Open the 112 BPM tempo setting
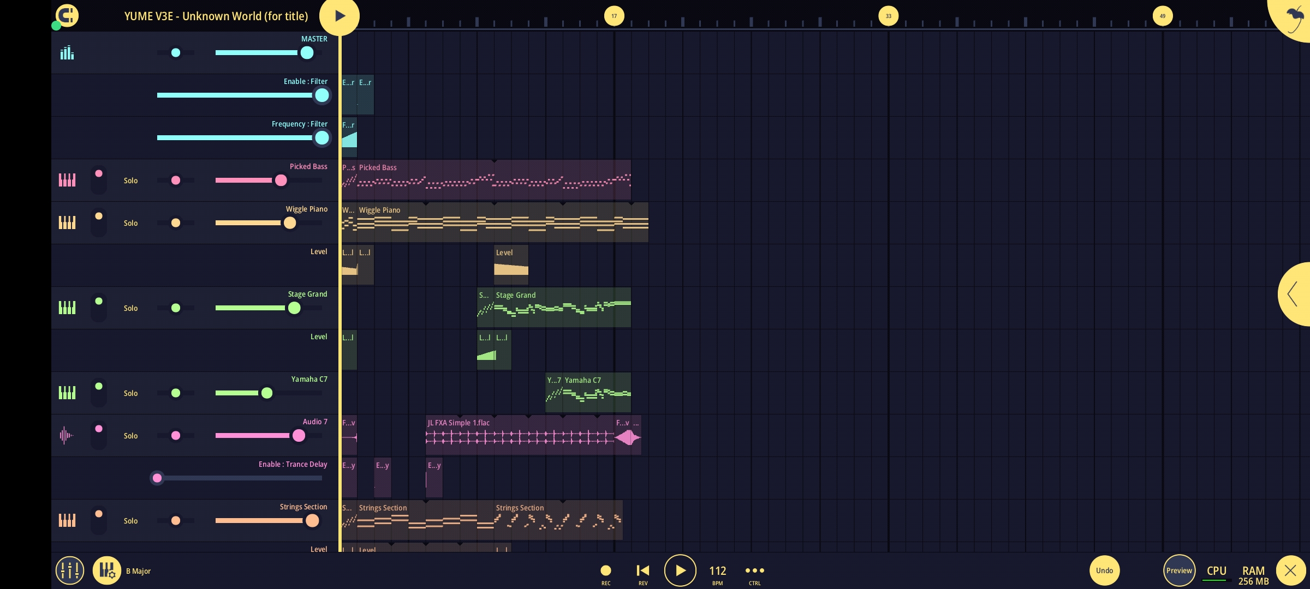This screenshot has height=589, width=1310. [718, 571]
